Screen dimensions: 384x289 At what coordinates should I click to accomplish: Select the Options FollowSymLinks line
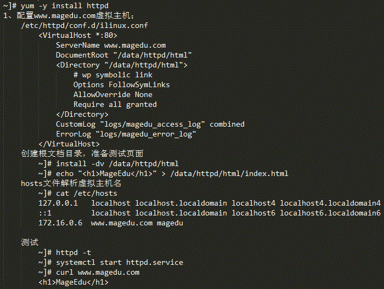click(121, 85)
